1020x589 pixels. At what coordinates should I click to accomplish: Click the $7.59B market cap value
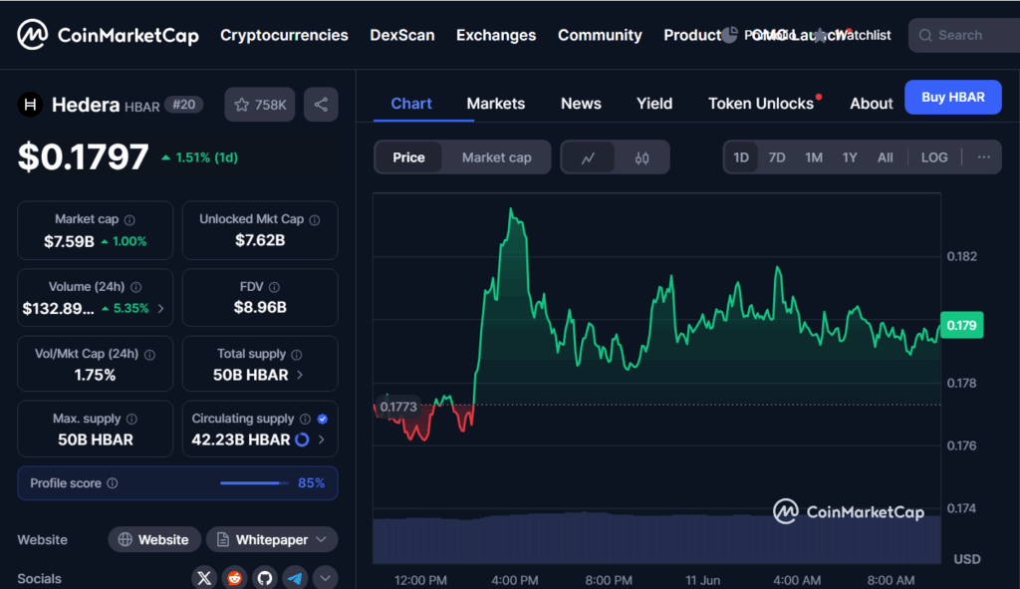click(69, 241)
